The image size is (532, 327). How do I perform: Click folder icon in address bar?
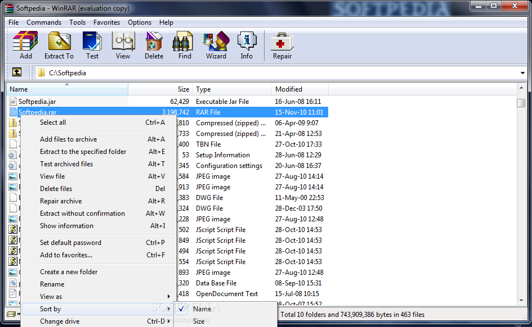tap(42, 72)
